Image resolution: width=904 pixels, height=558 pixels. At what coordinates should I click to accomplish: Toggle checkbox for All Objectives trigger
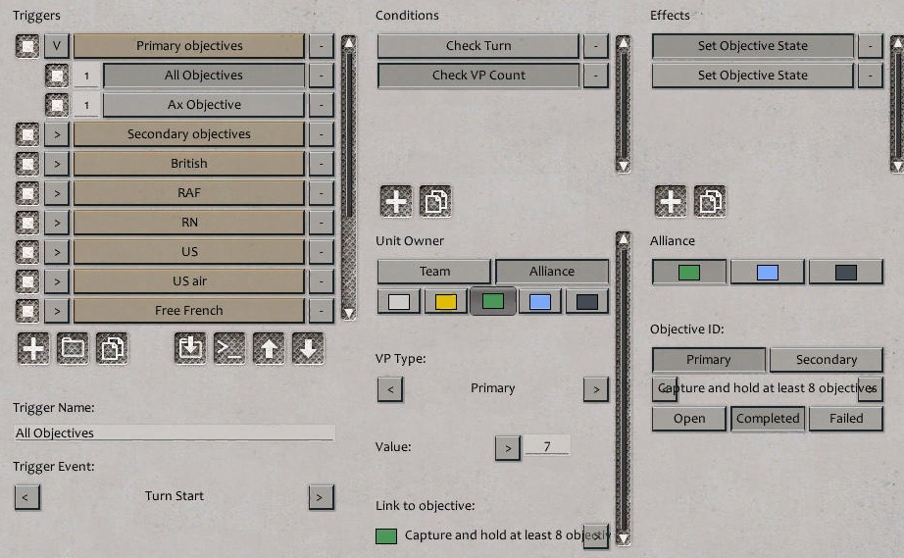pyautogui.click(x=57, y=76)
